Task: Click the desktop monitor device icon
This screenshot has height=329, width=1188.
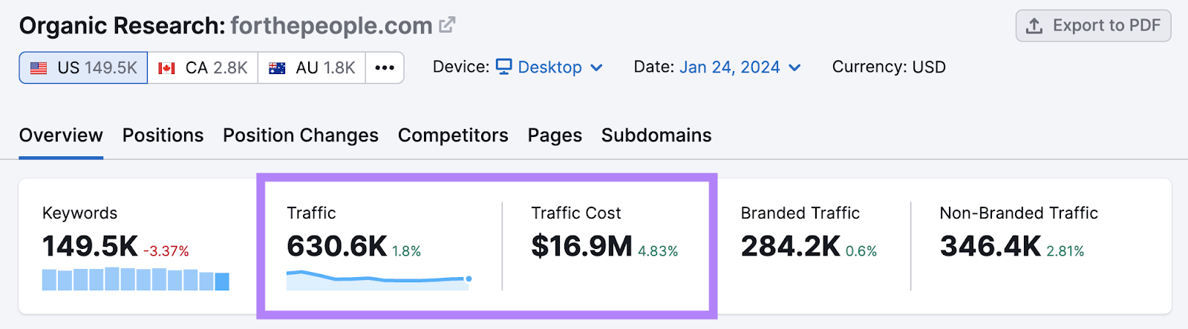Action: pyautogui.click(x=504, y=67)
